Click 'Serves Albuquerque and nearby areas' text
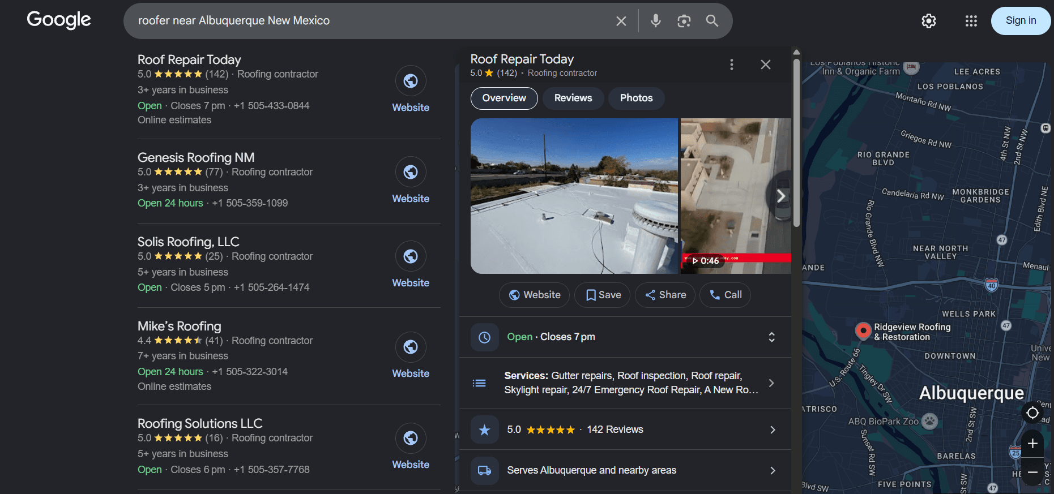The height and width of the screenshot is (494, 1054). click(x=592, y=470)
